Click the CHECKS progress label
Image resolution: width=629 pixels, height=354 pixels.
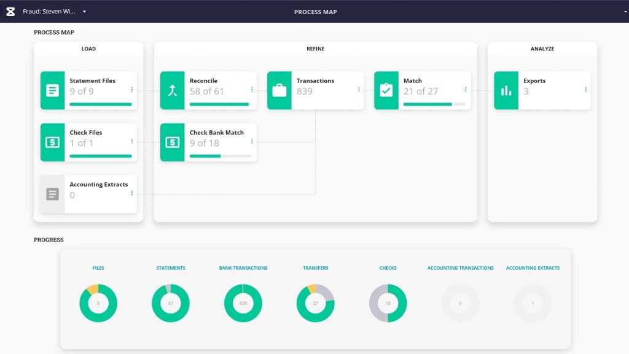[x=388, y=268]
